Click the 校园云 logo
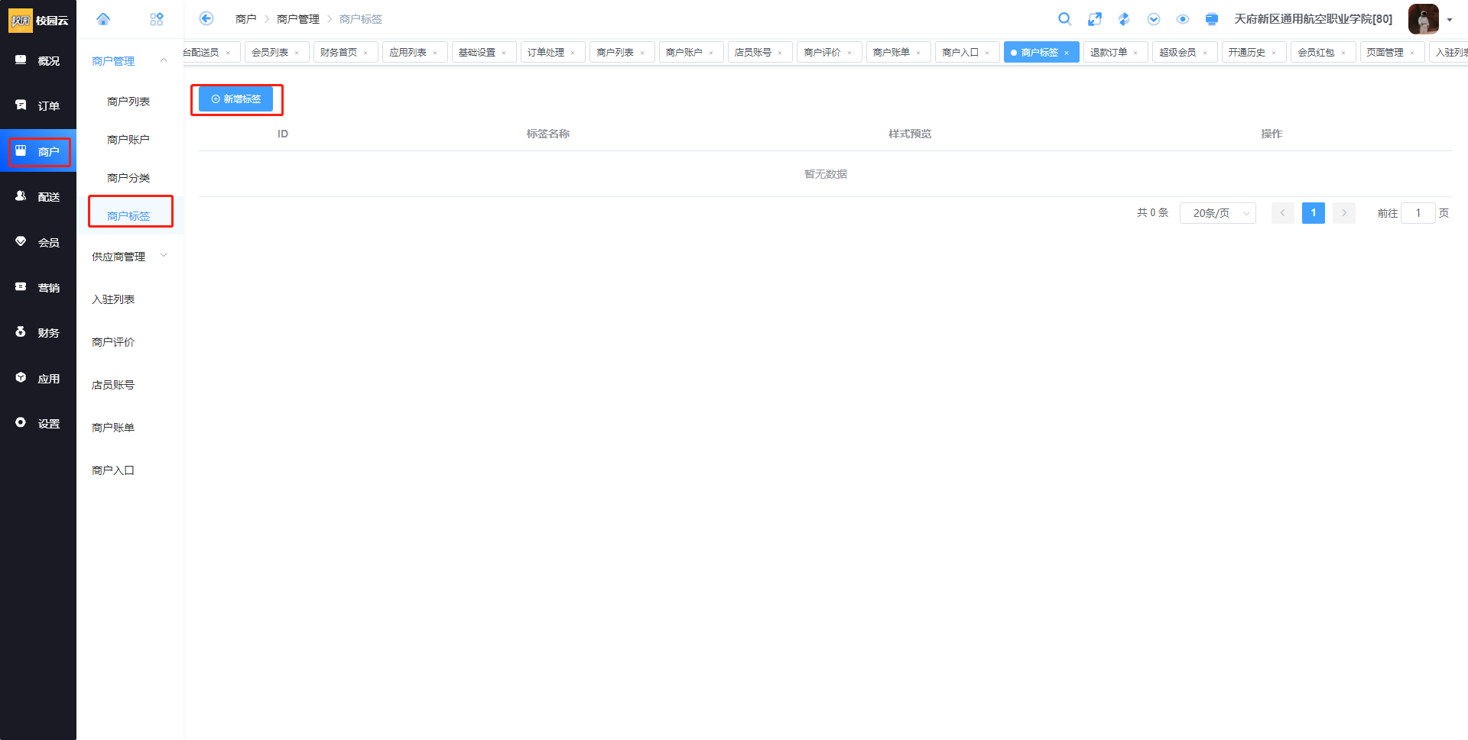 pos(38,20)
